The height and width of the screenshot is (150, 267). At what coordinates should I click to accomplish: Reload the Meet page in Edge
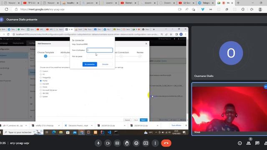point(7,9)
